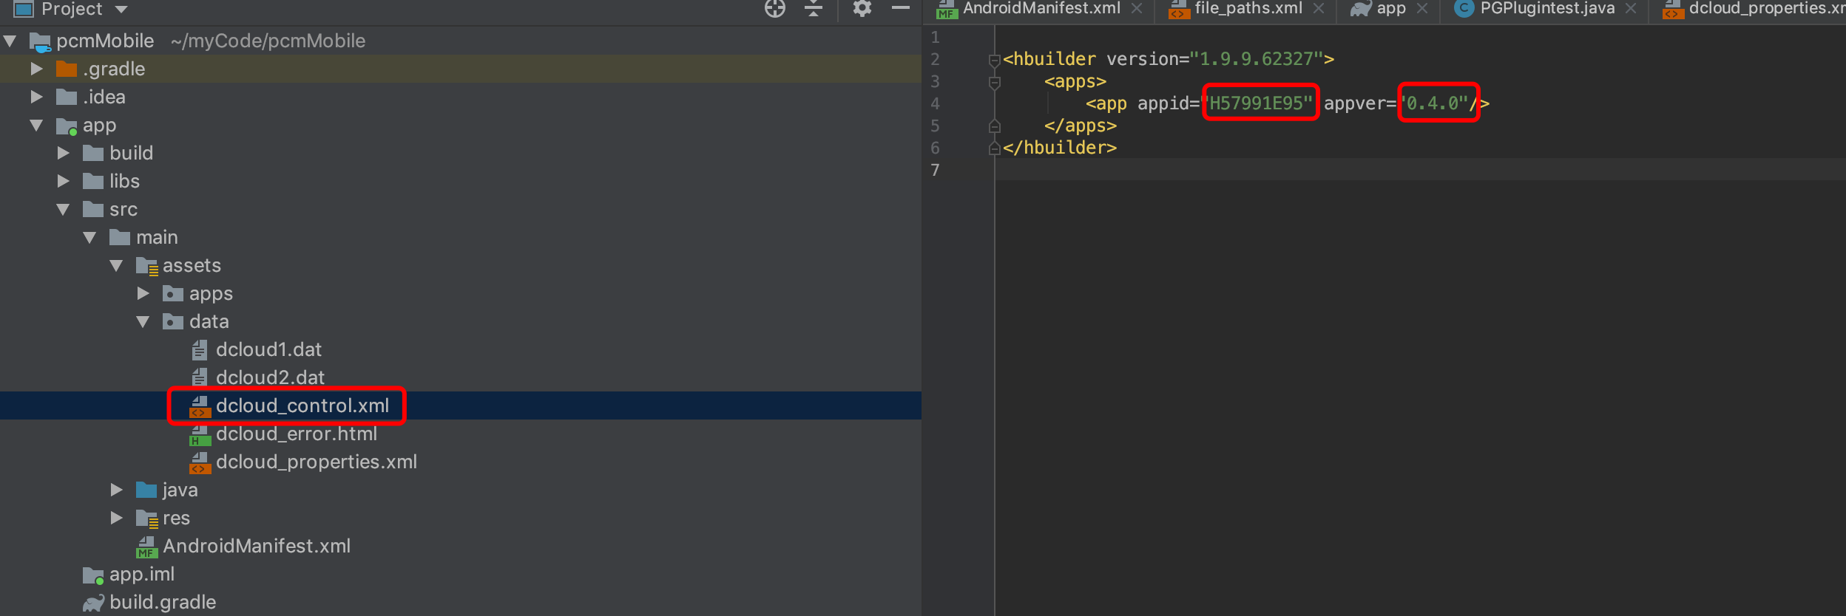Toggle fold marker beside apps opening tag
Viewport: 1846px width, 616px height.
click(x=995, y=82)
